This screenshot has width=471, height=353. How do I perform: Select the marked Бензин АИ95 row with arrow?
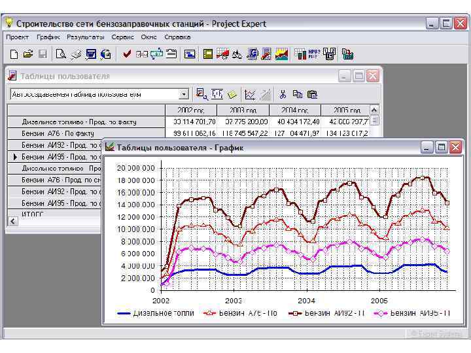click(x=55, y=157)
